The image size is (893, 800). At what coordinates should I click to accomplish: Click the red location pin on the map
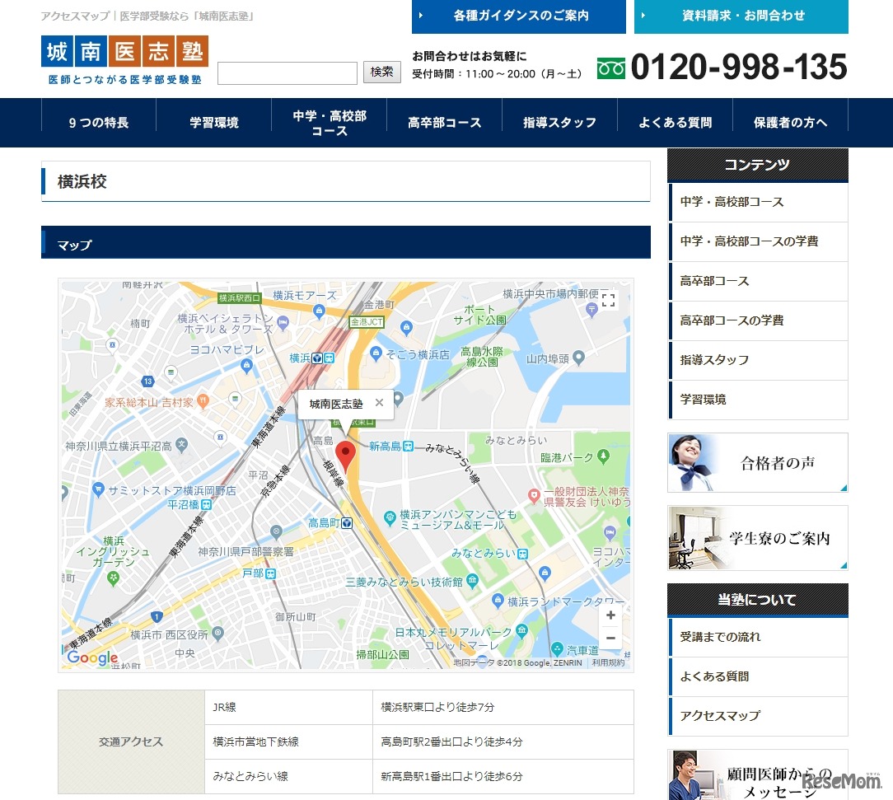click(x=346, y=456)
